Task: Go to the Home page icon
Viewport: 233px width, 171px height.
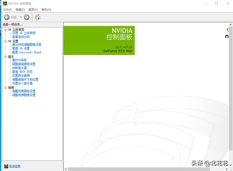Action: [x=37, y=17]
